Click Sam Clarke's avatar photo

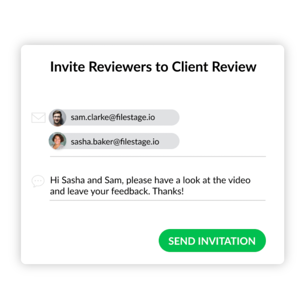click(57, 118)
